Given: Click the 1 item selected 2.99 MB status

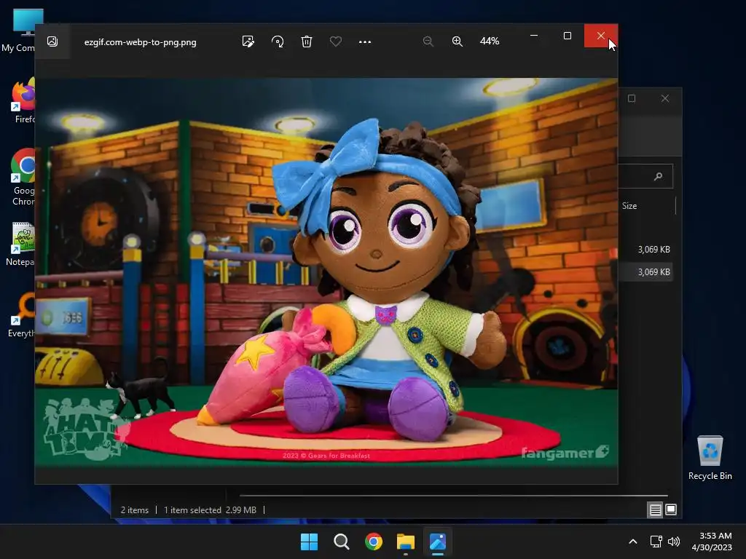Looking at the screenshot, I should [210, 510].
